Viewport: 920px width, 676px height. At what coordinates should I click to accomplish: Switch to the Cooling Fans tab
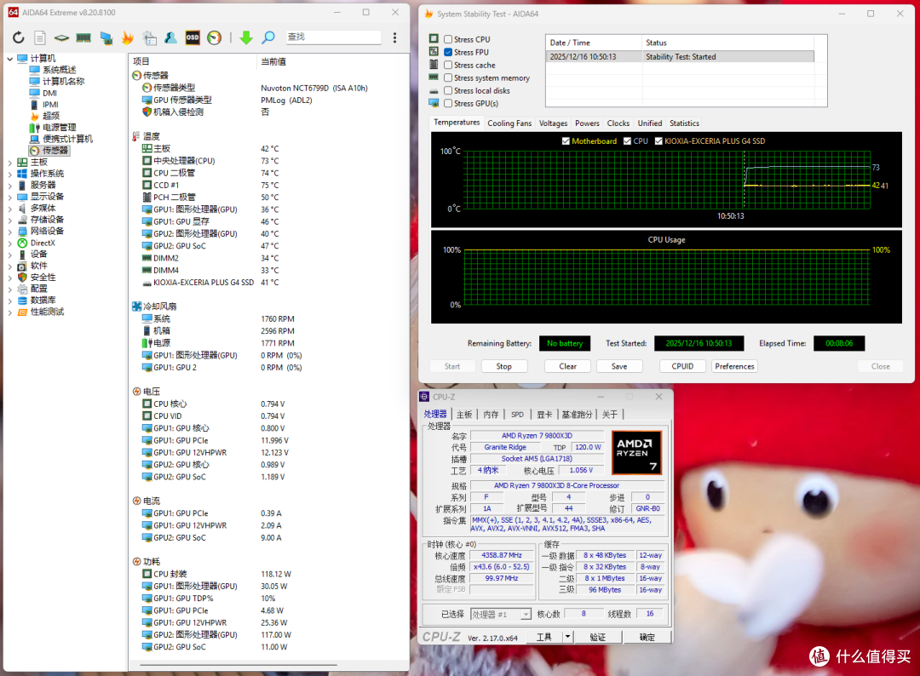(x=509, y=123)
